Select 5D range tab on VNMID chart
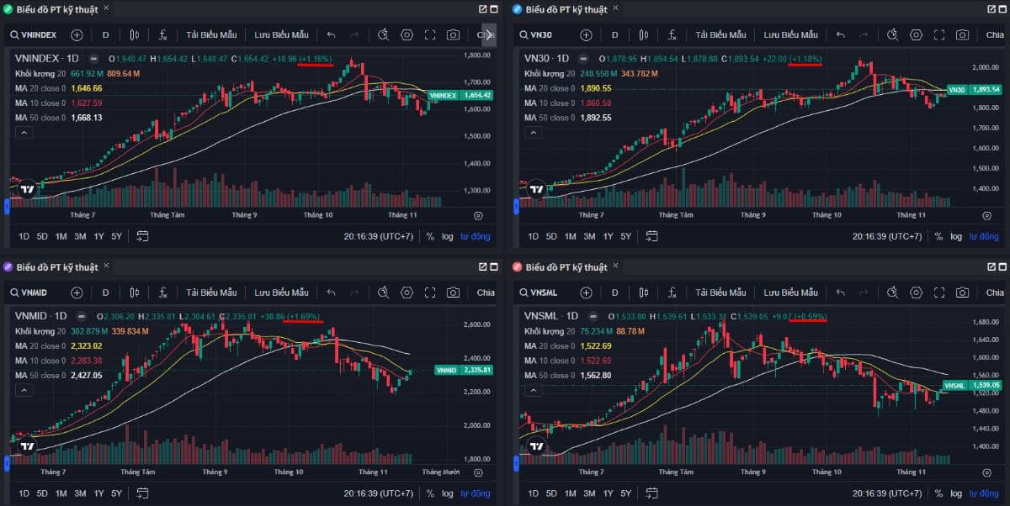1010x506 pixels. (40, 493)
